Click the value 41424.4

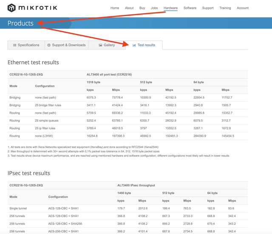(x=117, y=105)
